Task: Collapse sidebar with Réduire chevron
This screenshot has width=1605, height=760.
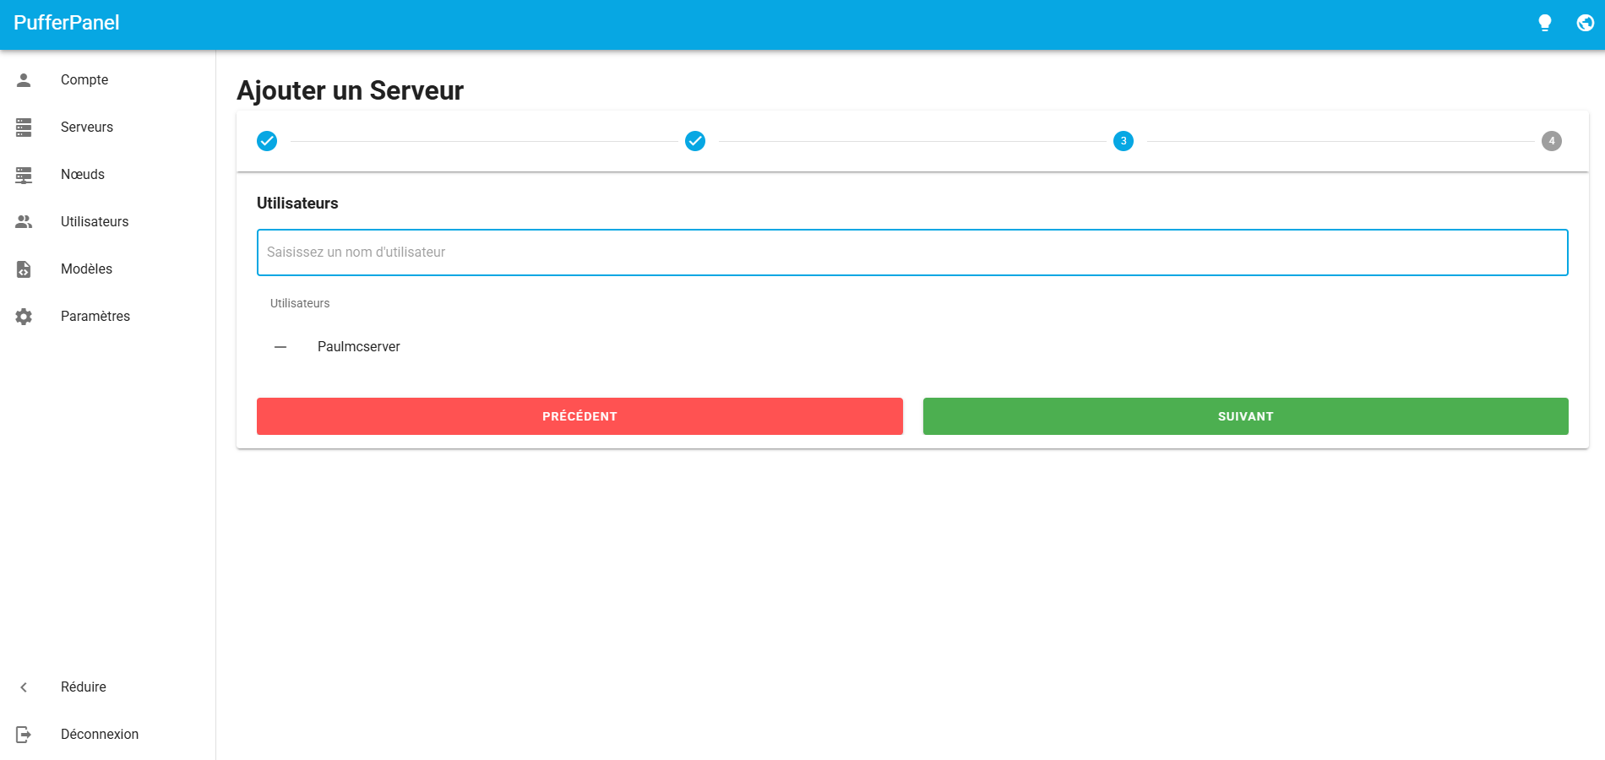Action: pyautogui.click(x=24, y=687)
